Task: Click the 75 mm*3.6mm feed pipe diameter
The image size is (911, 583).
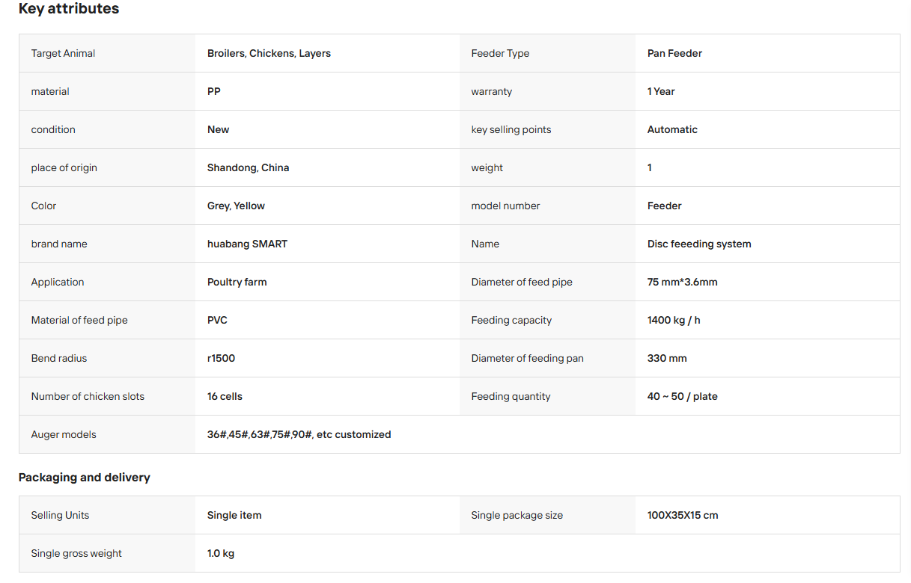Action: coord(682,282)
